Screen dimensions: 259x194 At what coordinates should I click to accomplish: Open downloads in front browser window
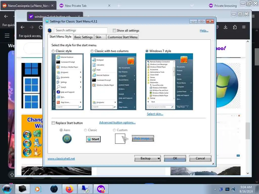tap(225, 27)
